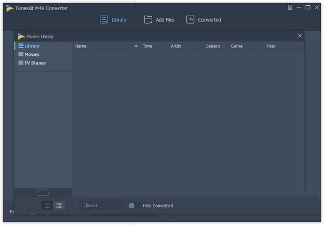Sort by Season column header
The width and height of the screenshot is (324, 225).
[213, 46]
